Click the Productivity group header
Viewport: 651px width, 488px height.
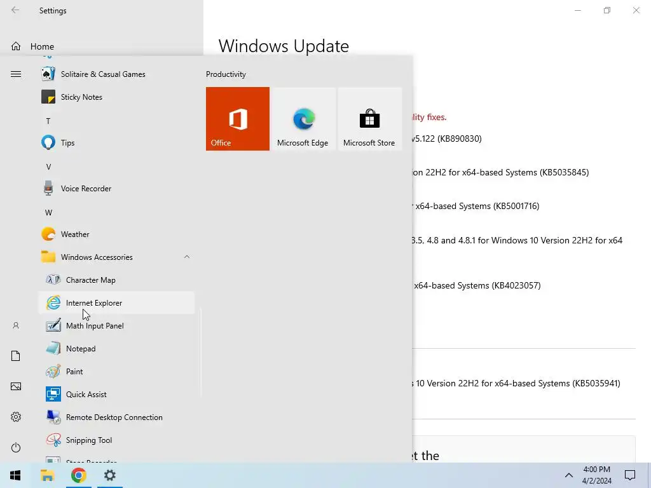tap(226, 74)
